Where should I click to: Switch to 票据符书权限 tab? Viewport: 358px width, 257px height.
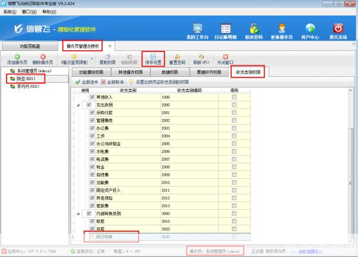pyautogui.click(x=209, y=72)
